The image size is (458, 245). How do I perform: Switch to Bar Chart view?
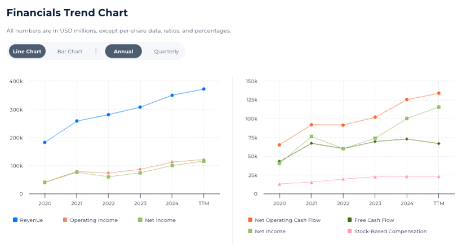click(x=70, y=52)
